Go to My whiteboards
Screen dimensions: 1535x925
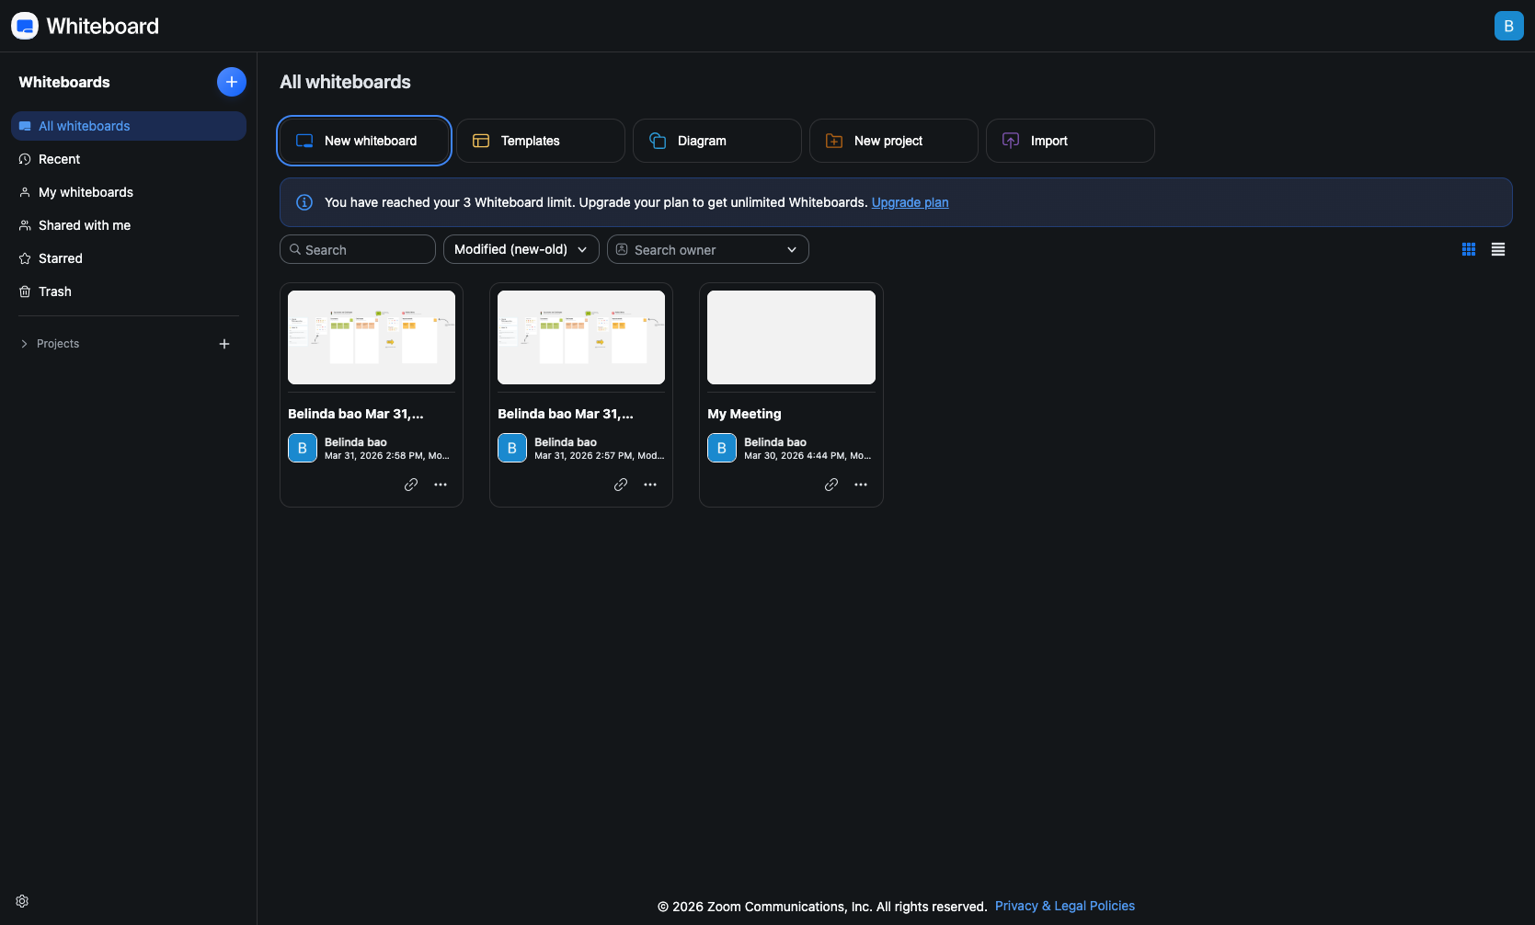coord(129,192)
